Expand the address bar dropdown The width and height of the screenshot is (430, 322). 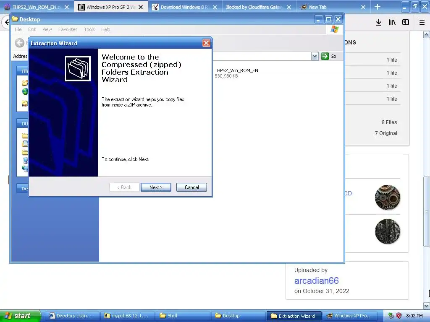click(315, 56)
